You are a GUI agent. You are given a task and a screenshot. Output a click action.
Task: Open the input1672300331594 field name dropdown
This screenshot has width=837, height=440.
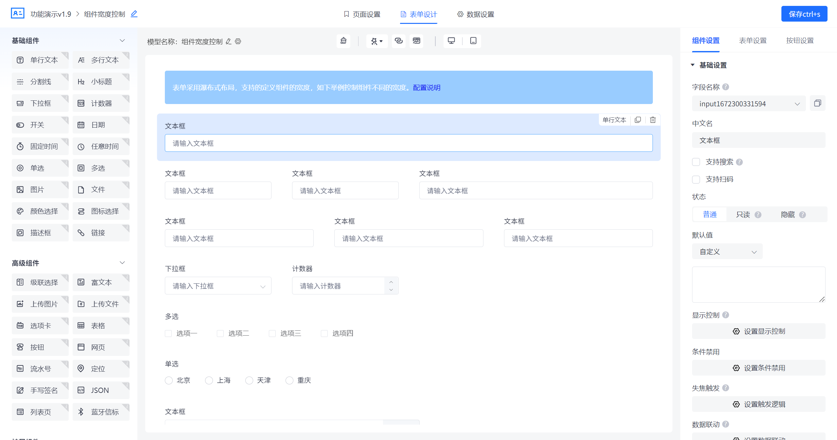click(748, 104)
